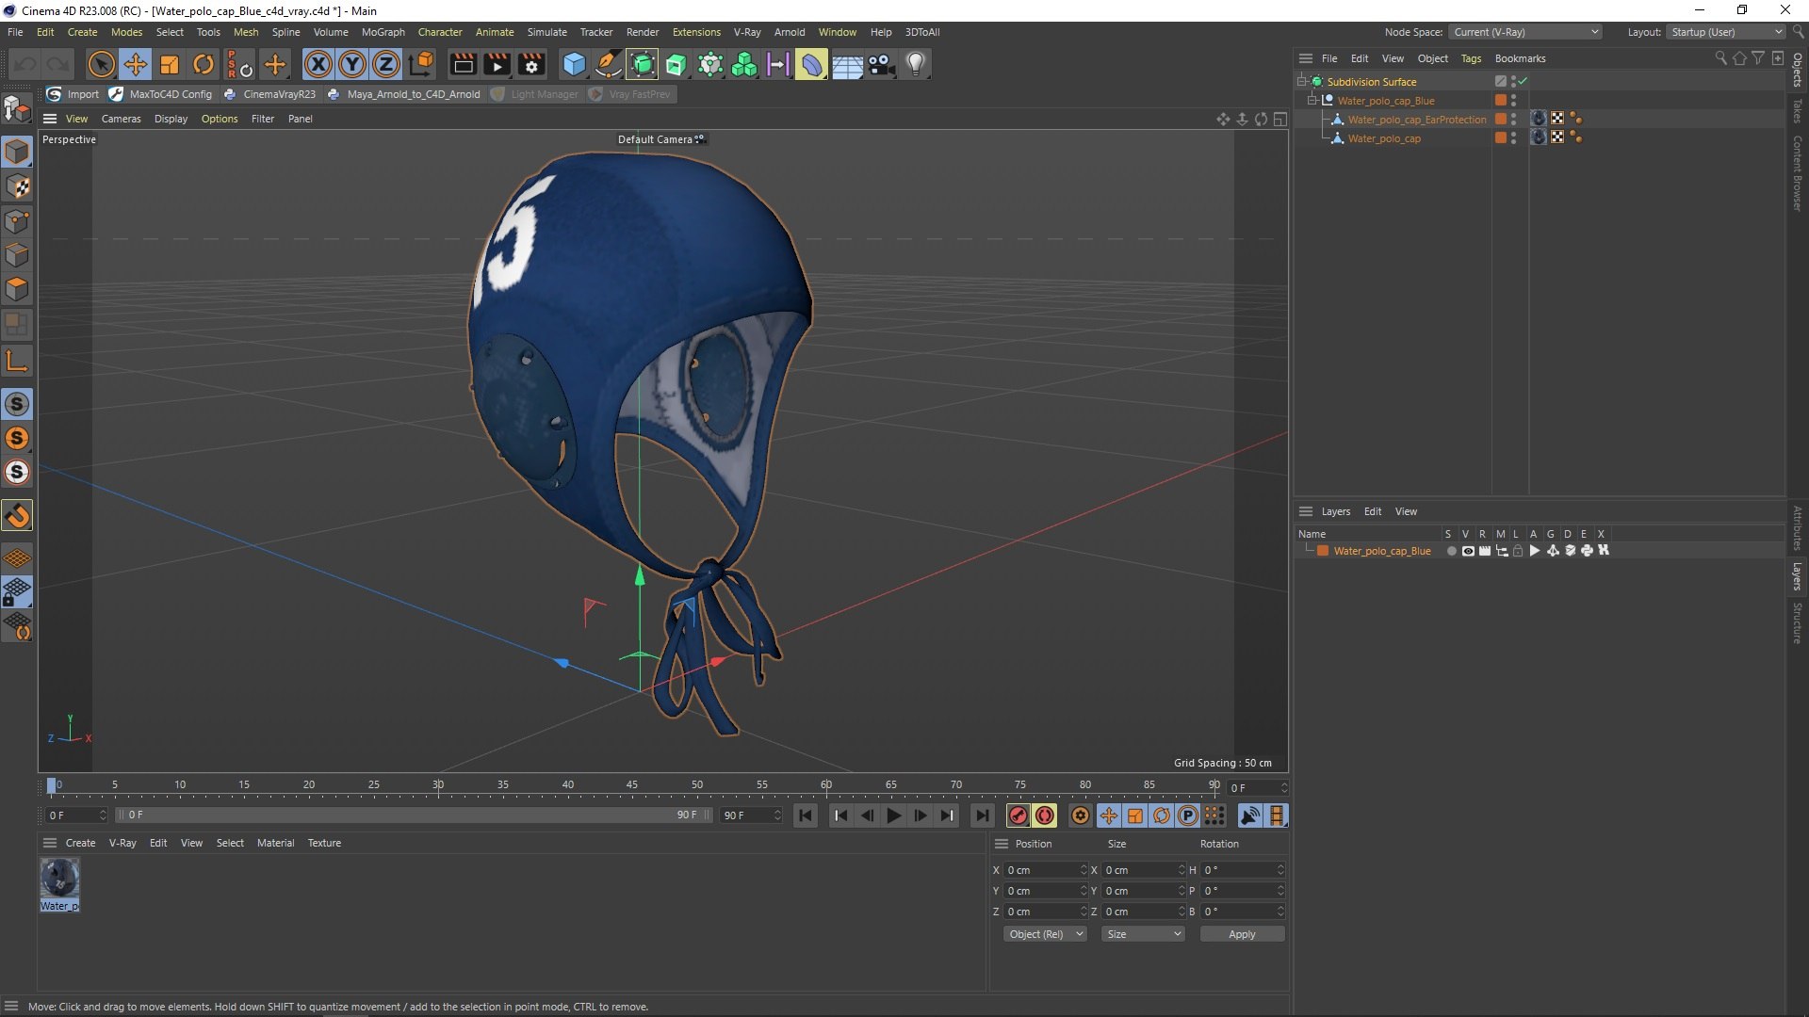Open viewport Display menu

(171, 119)
